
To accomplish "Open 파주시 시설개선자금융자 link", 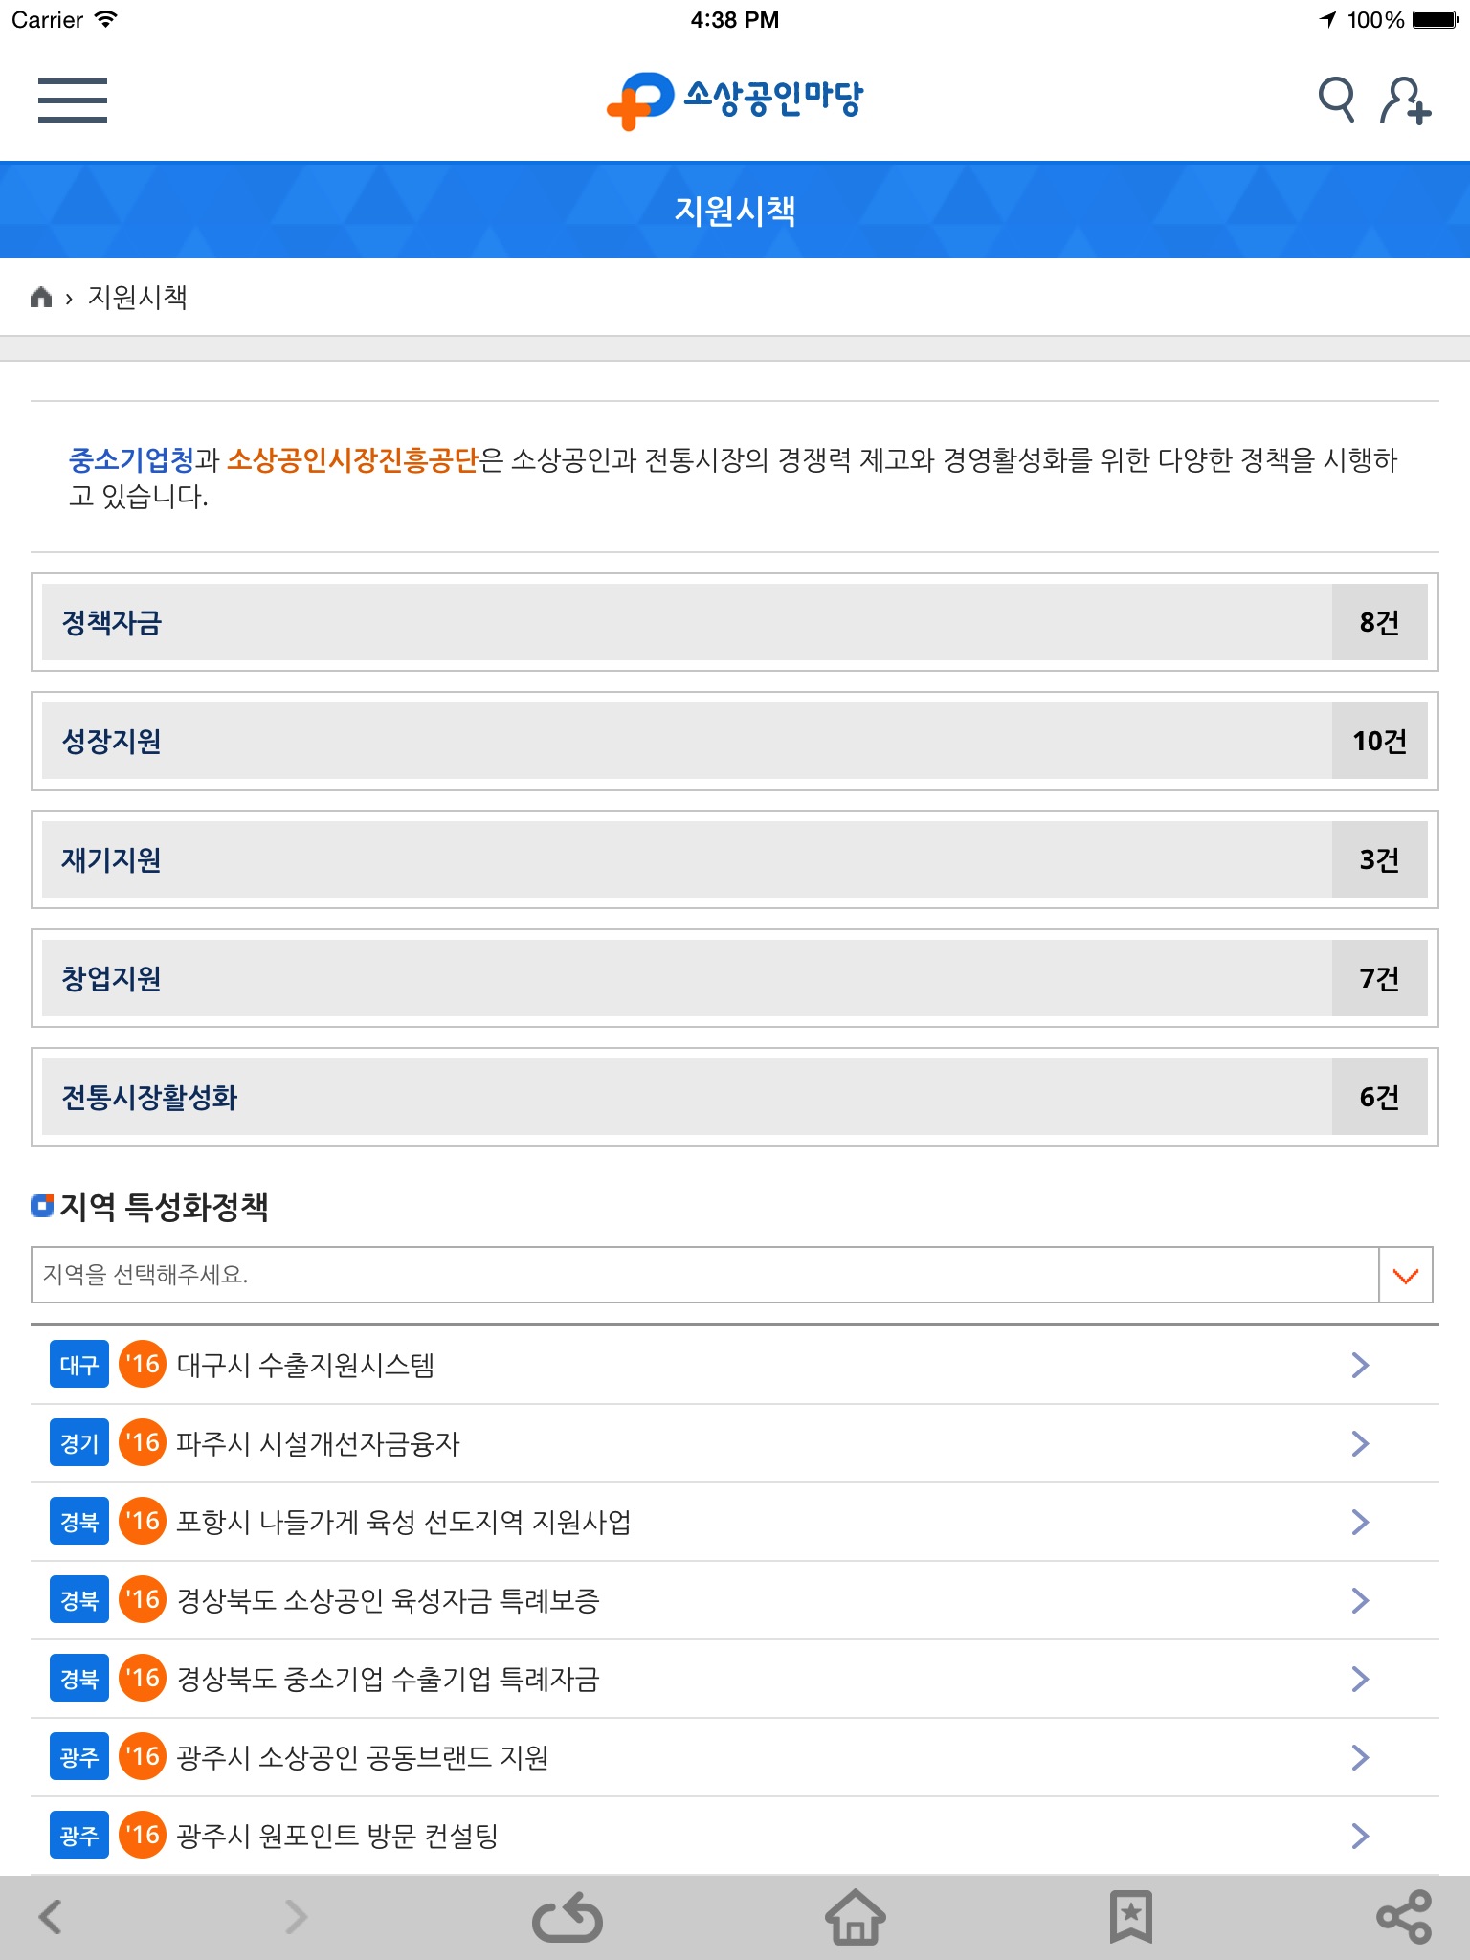I will click(318, 1443).
